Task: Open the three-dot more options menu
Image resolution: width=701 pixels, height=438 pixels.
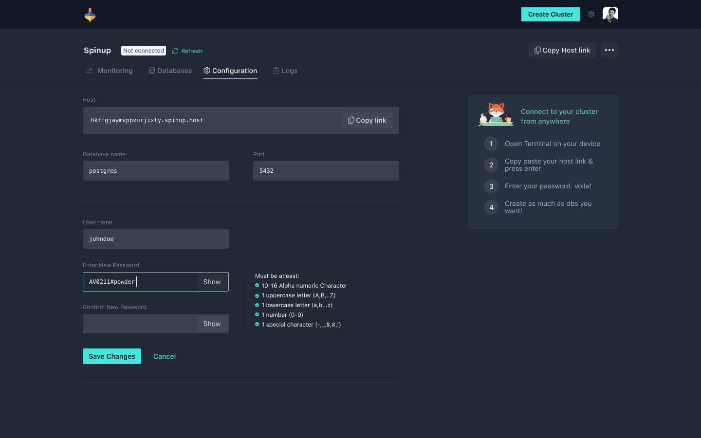Action: click(609, 50)
